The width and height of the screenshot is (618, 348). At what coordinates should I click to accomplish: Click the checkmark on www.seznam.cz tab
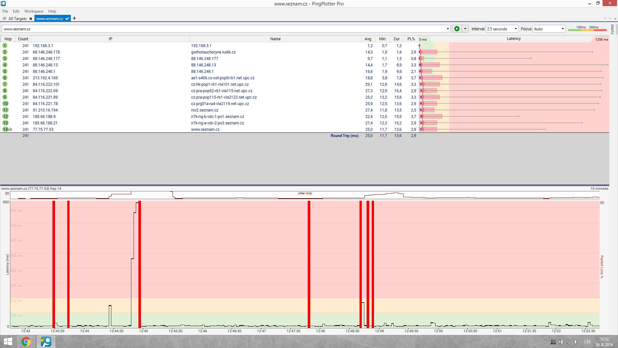coord(67,19)
